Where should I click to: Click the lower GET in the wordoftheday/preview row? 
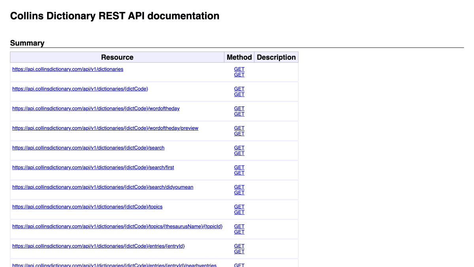click(239, 134)
